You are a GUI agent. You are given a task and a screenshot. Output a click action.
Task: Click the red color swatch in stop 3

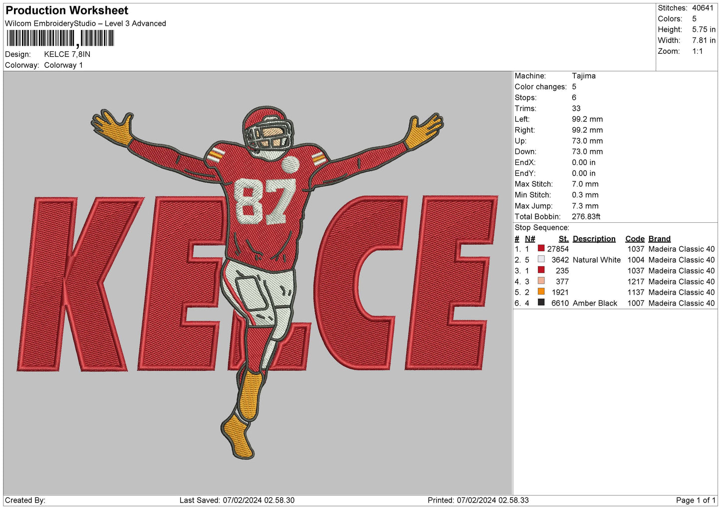coord(541,270)
